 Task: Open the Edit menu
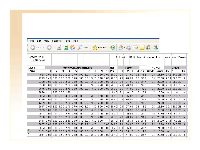[39, 41]
